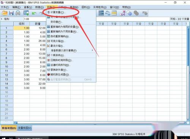Click the Weight Cases scales icon
The height and width of the screenshot is (139, 190).
[108, 13]
